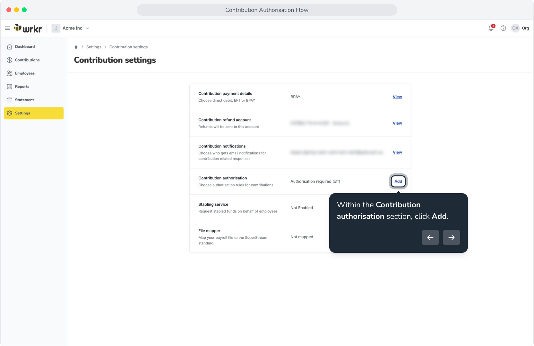Advance to next tour step arrow
Viewport: 534px width, 346px height.
(452, 237)
